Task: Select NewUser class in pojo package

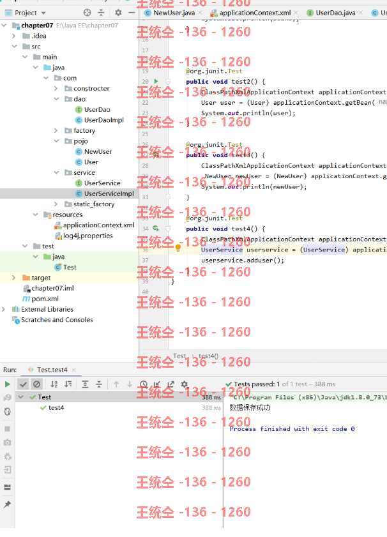Action: (x=98, y=152)
